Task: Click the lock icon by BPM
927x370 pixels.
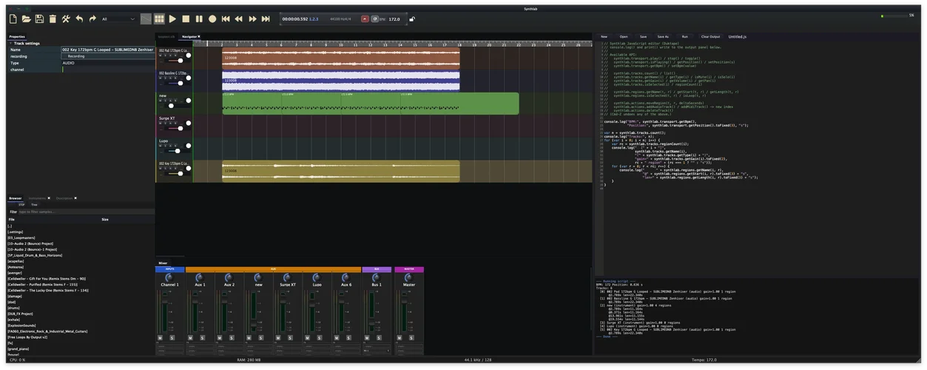Action: [x=412, y=19]
